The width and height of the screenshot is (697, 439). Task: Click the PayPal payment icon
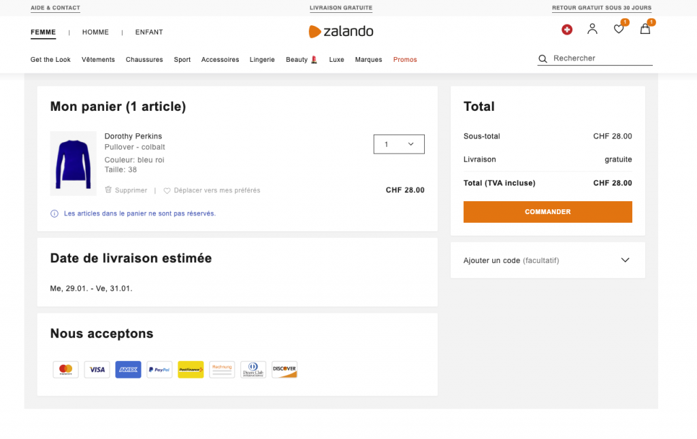tap(159, 369)
